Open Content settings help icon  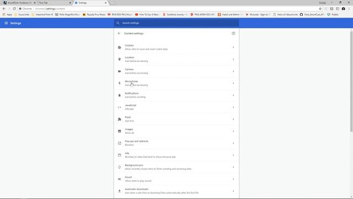click(x=233, y=33)
